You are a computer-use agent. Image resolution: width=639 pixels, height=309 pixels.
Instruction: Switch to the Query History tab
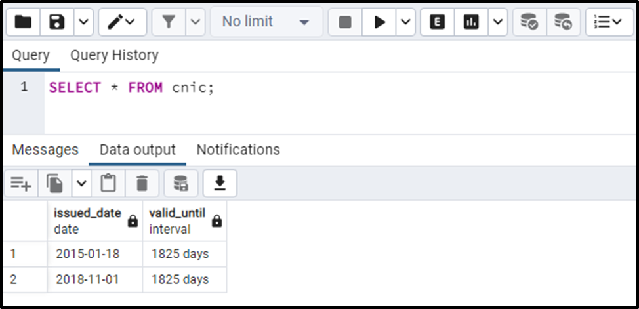(x=115, y=56)
